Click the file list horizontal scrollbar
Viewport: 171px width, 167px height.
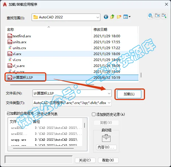click(x=52, y=84)
